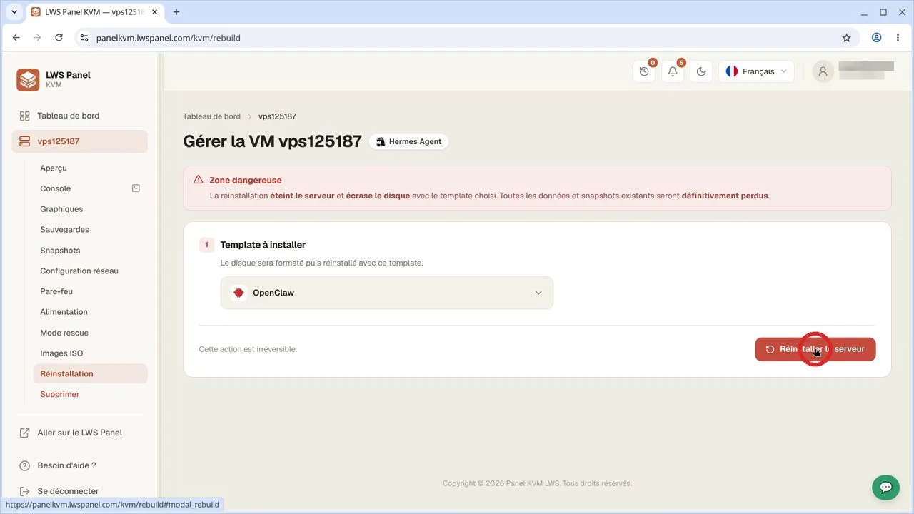914x514 pixels.
Task: Open a new browser tab
Action: tap(176, 12)
